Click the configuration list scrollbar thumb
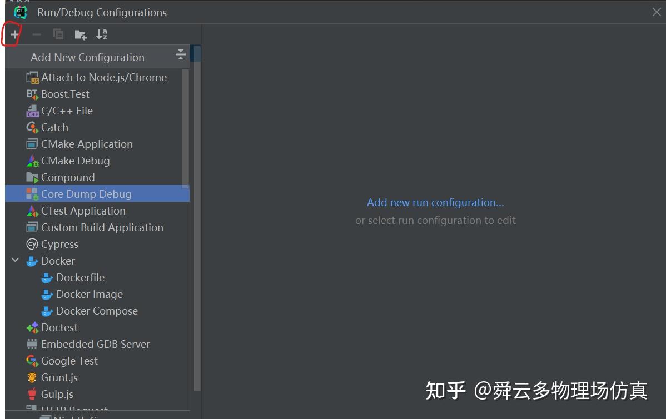The height and width of the screenshot is (419, 666). (185, 128)
